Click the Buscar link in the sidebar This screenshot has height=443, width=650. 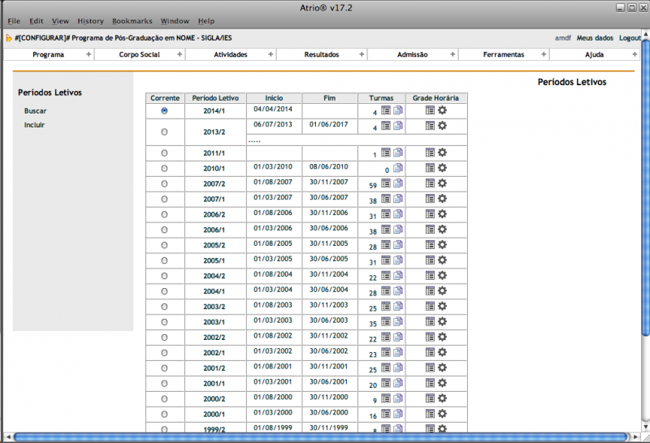coord(36,110)
